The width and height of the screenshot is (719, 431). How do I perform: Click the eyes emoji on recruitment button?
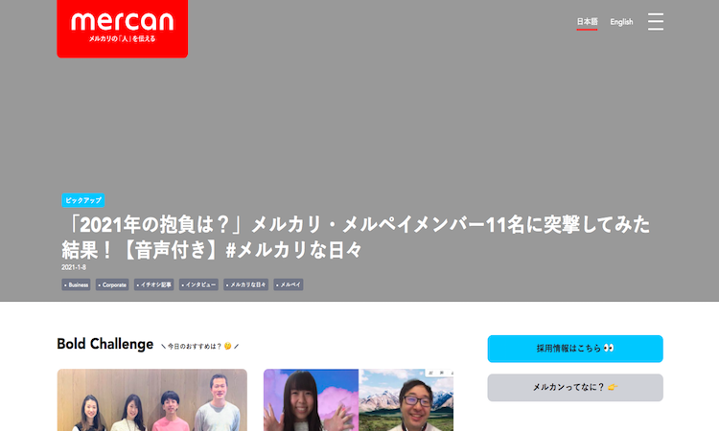pyautogui.click(x=609, y=348)
